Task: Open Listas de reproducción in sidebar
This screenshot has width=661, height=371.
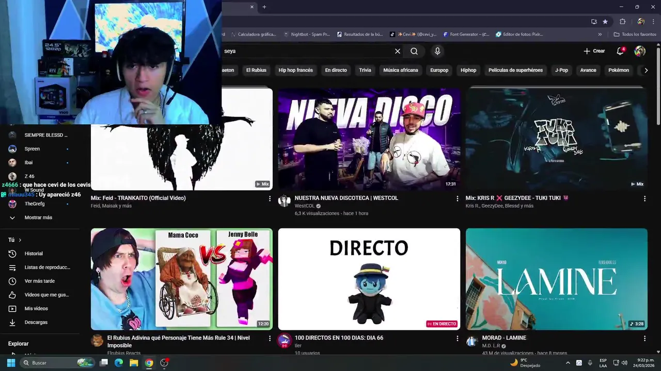Action: (x=40, y=267)
